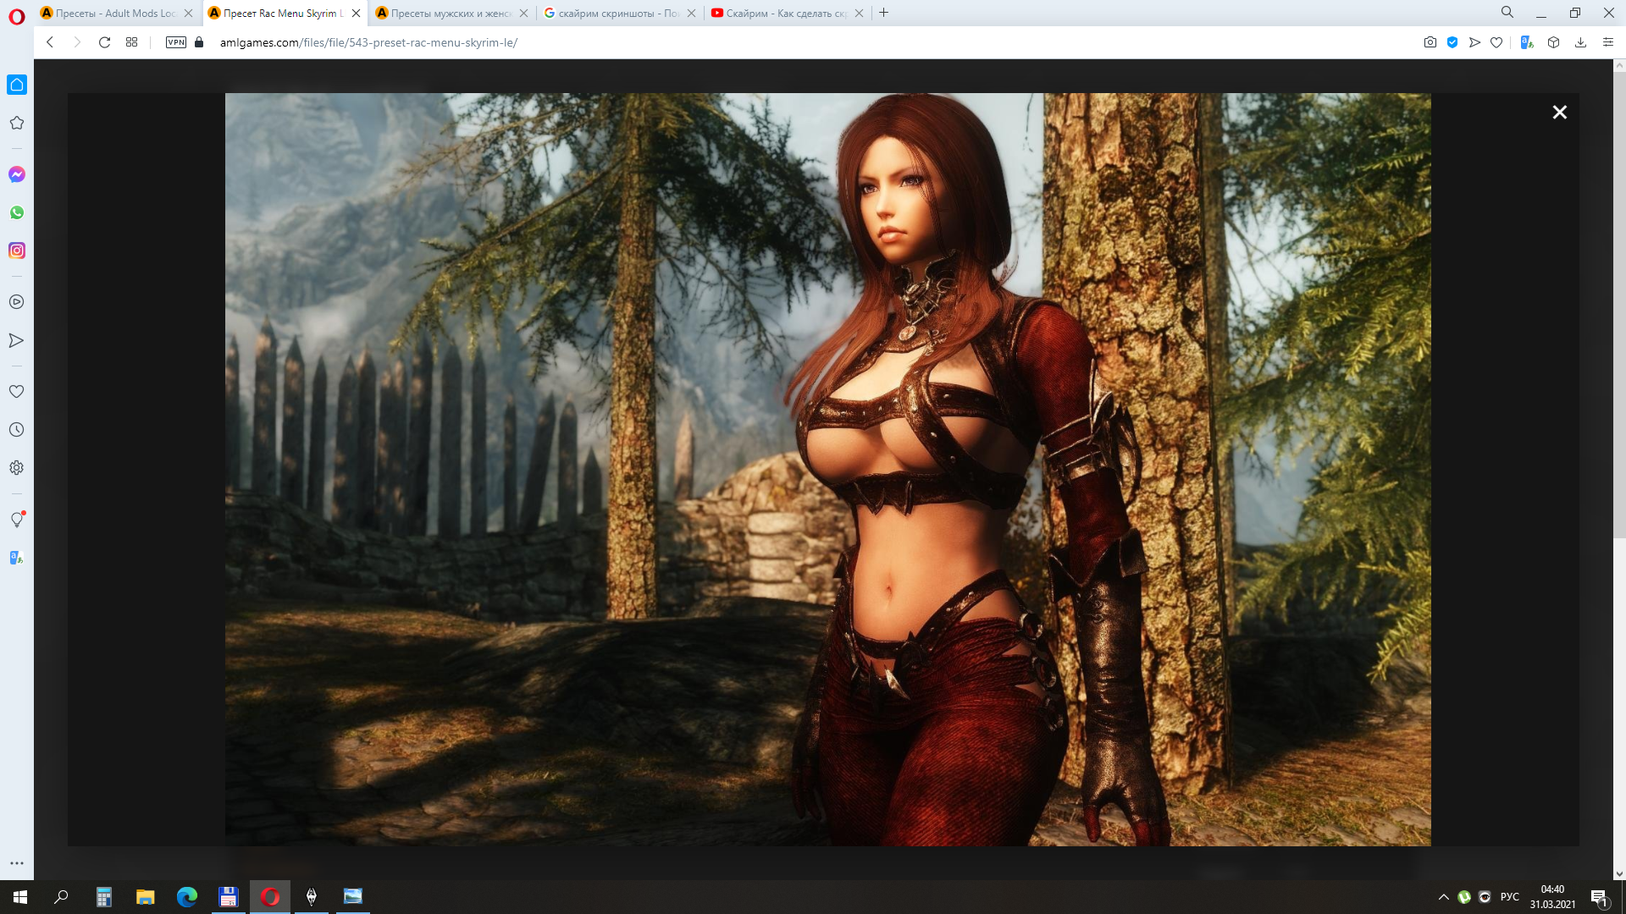
Task: Add page to bookmarks heart icon
Action: pos(1496,42)
